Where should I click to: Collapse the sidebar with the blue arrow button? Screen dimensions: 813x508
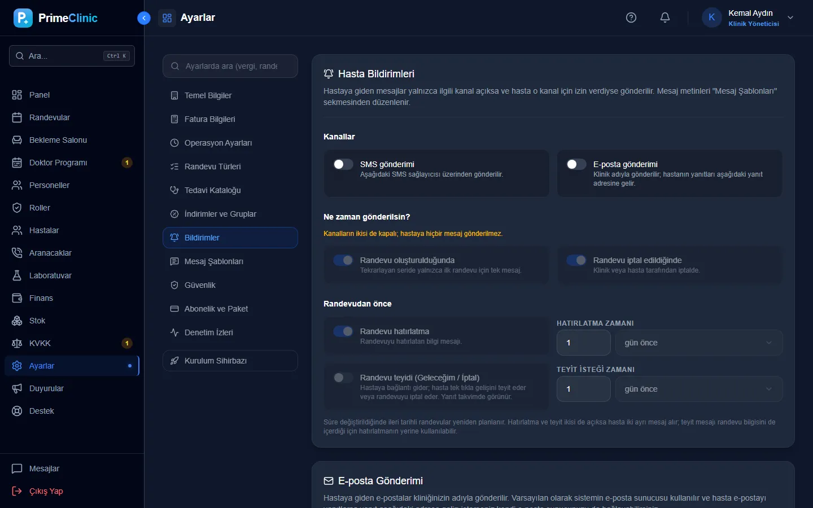click(x=144, y=18)
